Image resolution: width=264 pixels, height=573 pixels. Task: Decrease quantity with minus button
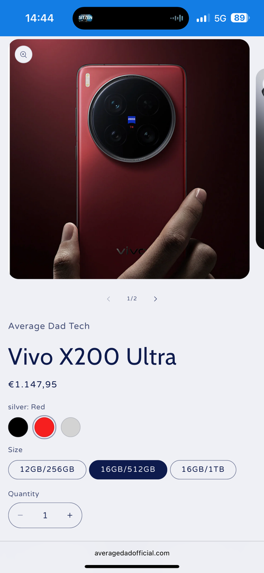[21, 515]
